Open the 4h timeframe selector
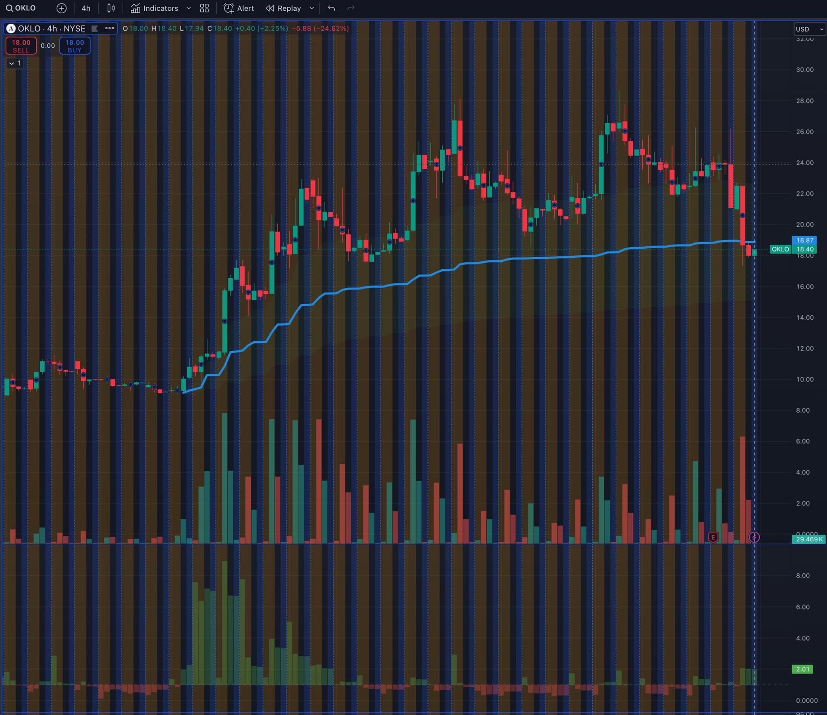The image size is (827, 715). pos(86,8)
